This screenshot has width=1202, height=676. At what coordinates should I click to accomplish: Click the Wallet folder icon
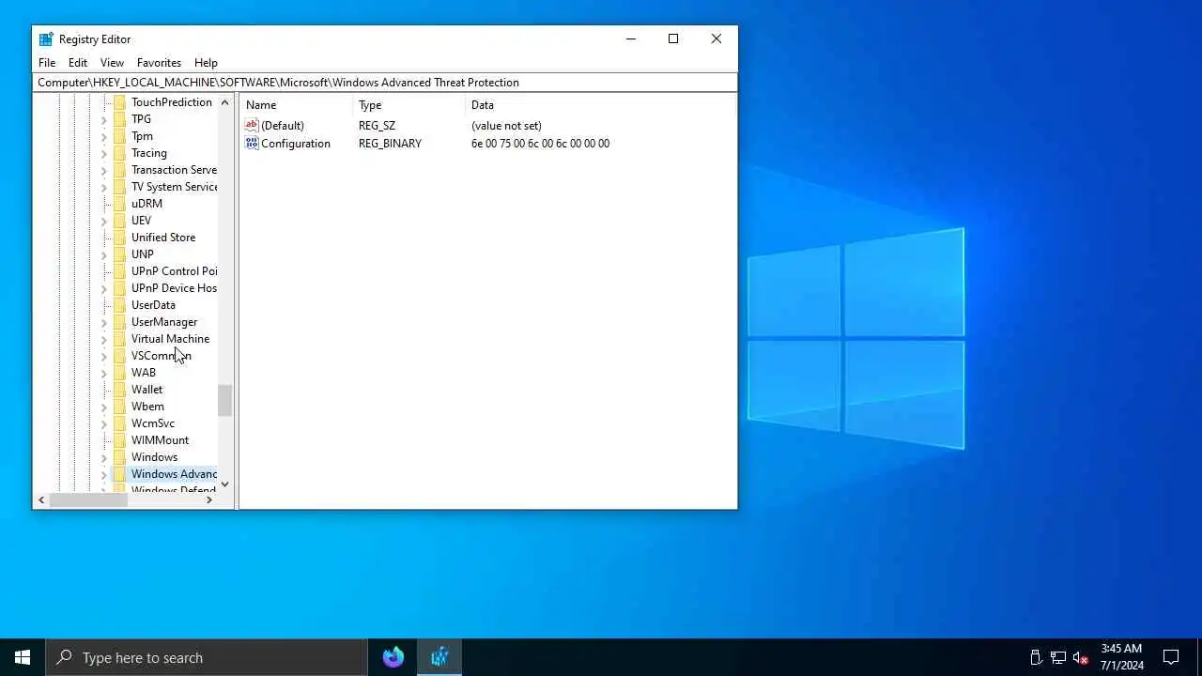tap(119, 390)
